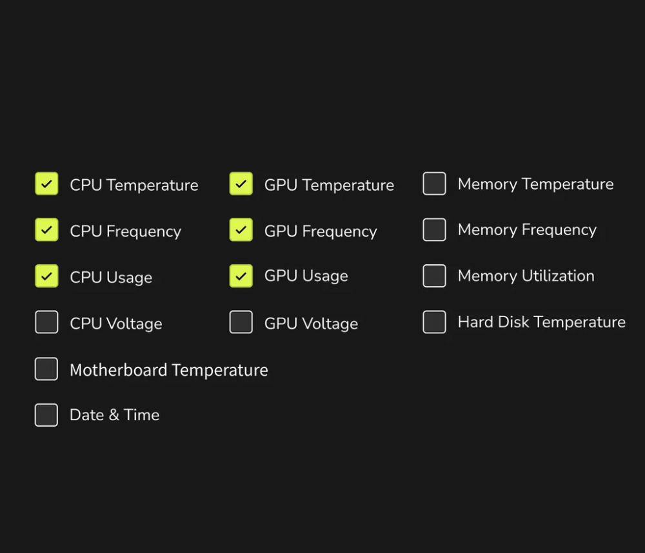
Task: Click the "GPU Voltage" label text
Action: (x=311, y=324)
